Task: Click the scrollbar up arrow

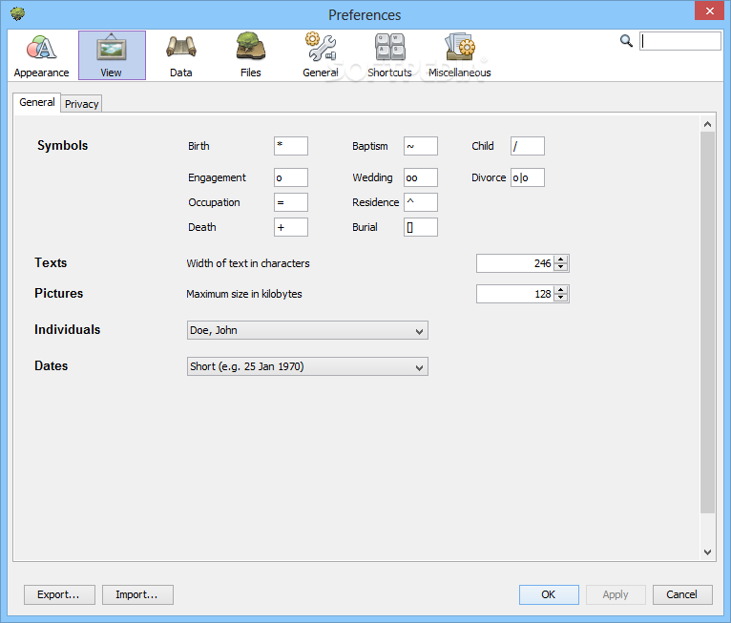Action: click(707, 124)
